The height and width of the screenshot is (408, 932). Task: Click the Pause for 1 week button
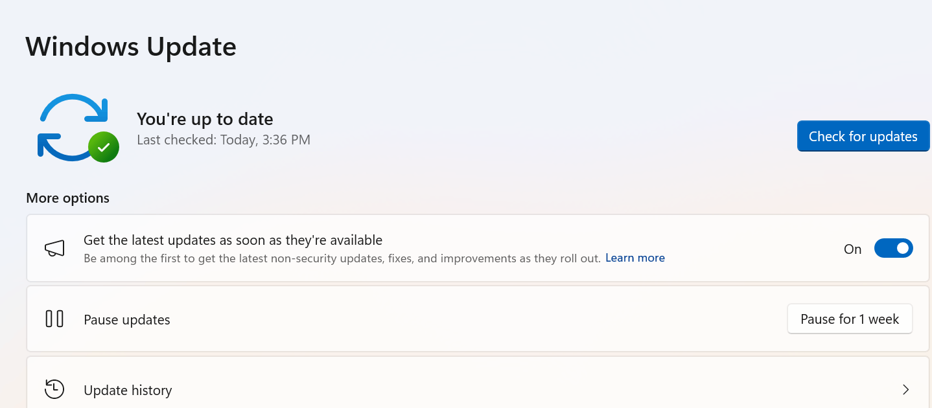click(x=849, y=319)
